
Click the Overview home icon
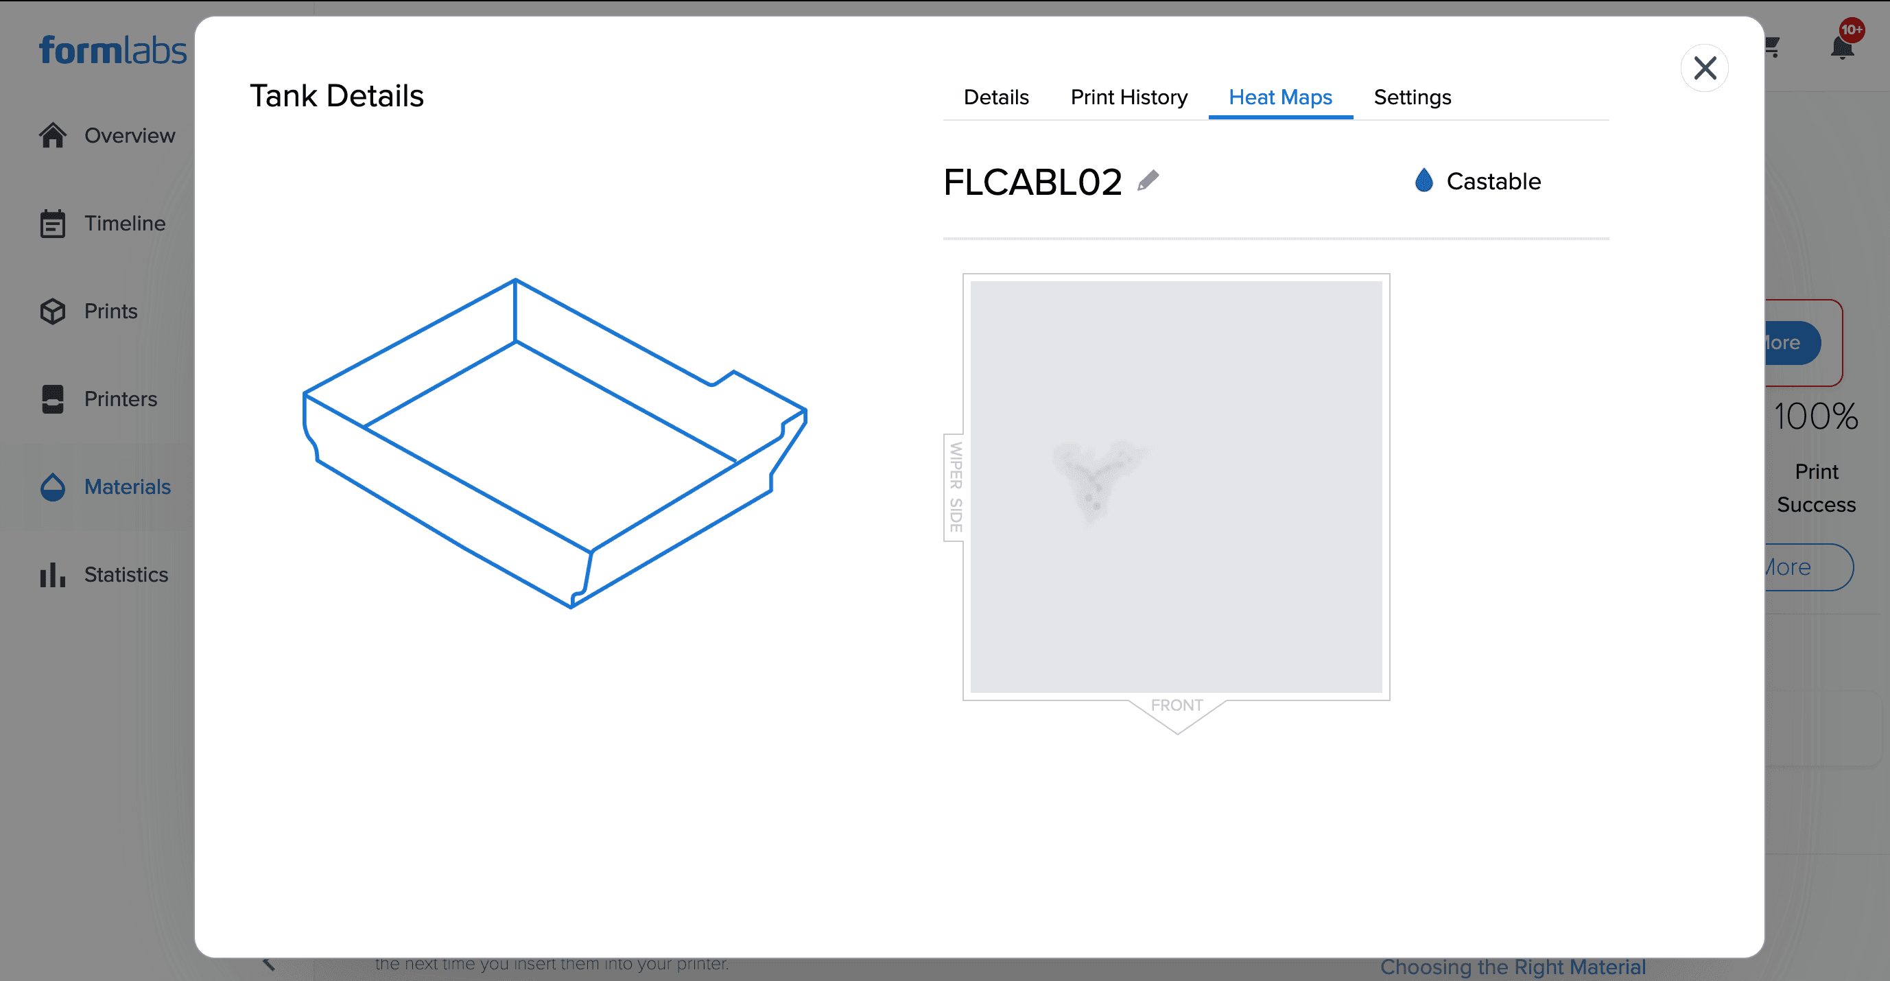[53, 135]
